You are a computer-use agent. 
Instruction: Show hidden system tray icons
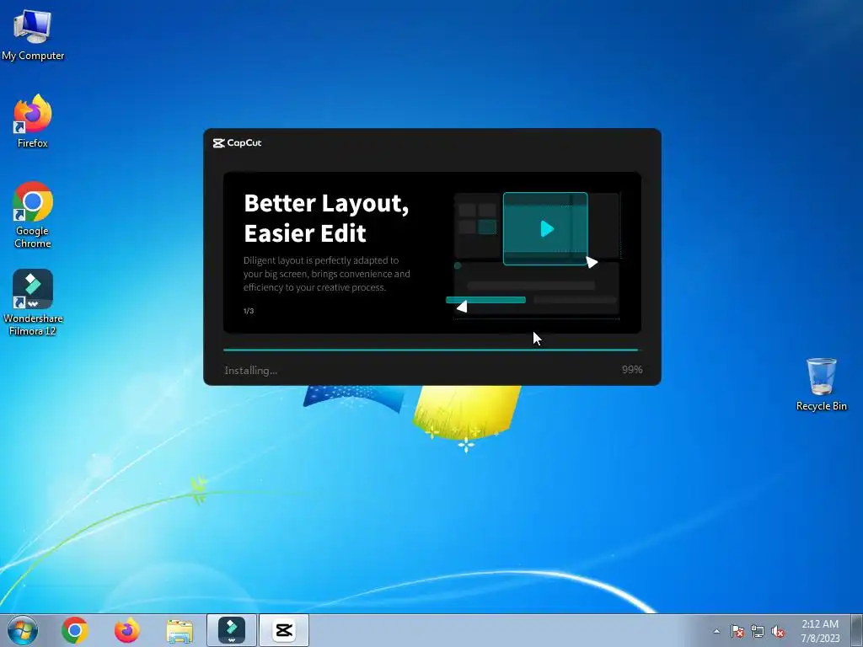coord(716,631)
